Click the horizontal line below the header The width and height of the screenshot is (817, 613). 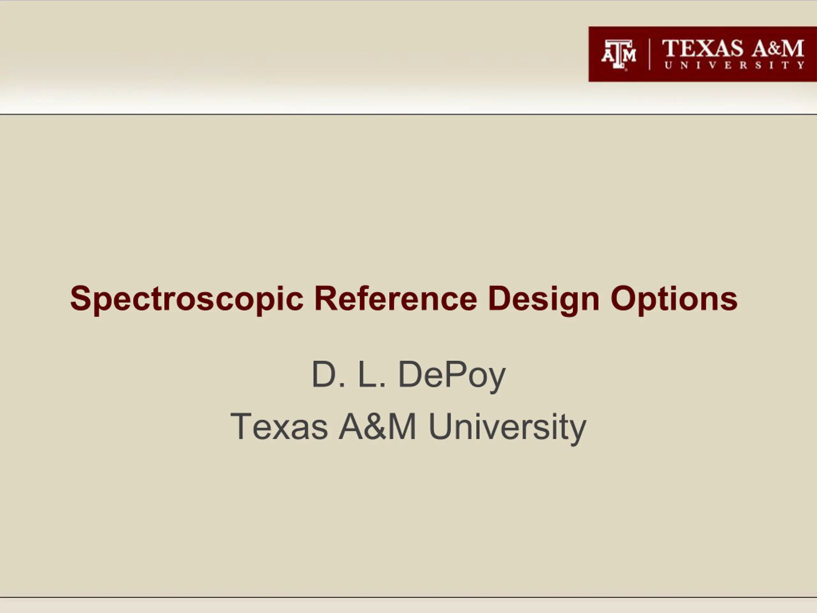pyautogui.click(x=408, y=115)
